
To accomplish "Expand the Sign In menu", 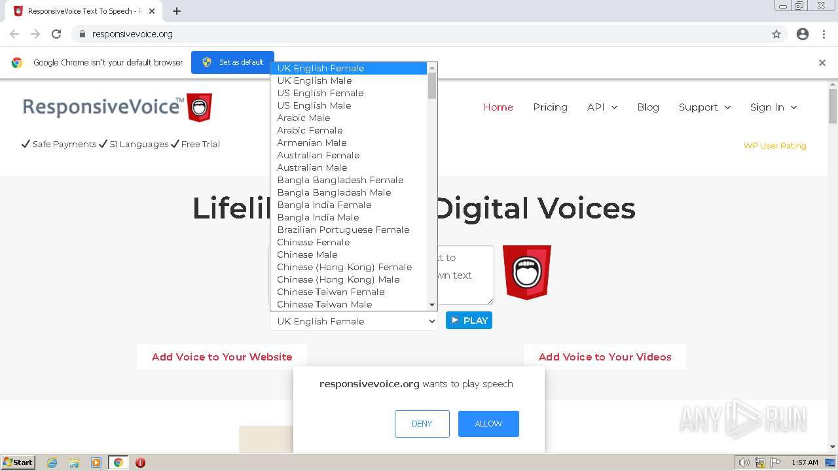I will [x=774, y=107].
